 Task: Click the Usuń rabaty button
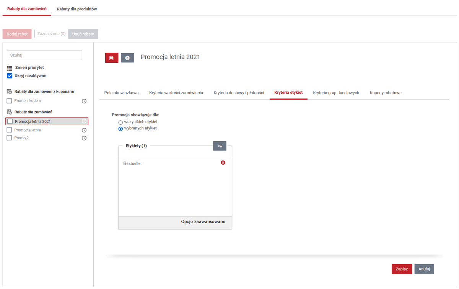pos(83,34)
